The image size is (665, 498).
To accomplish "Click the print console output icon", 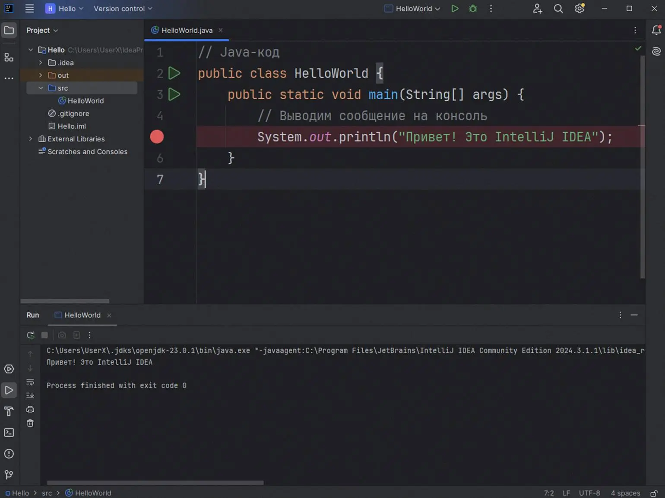I will point(30,409).
